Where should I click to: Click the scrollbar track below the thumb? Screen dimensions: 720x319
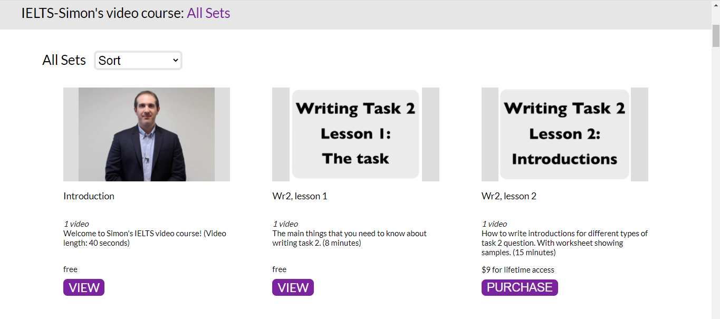tap(716, 185)
